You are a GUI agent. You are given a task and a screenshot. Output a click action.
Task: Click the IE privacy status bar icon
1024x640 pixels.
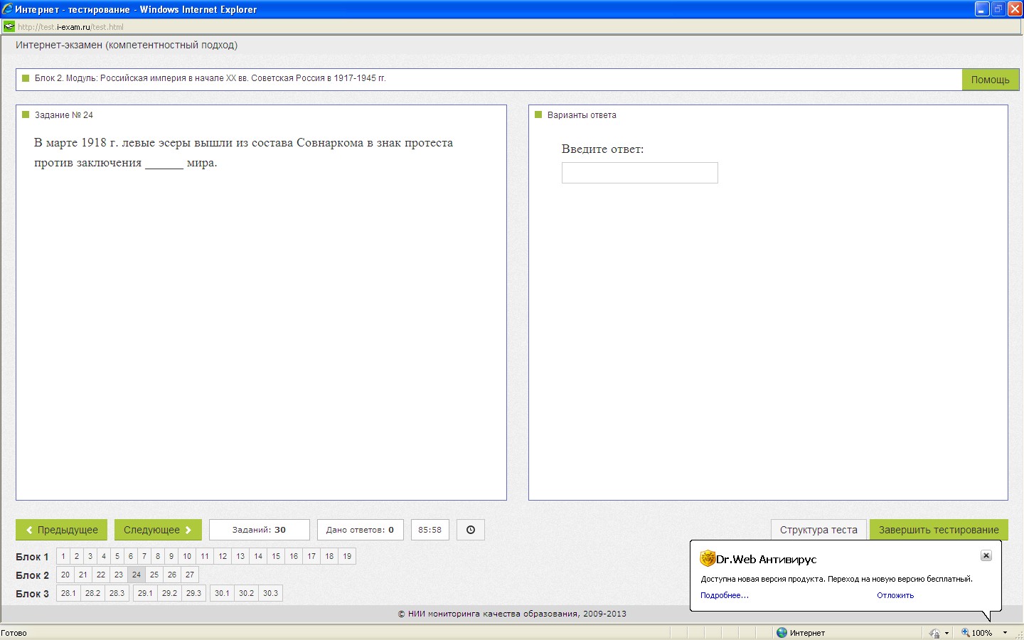click(934, 632)
